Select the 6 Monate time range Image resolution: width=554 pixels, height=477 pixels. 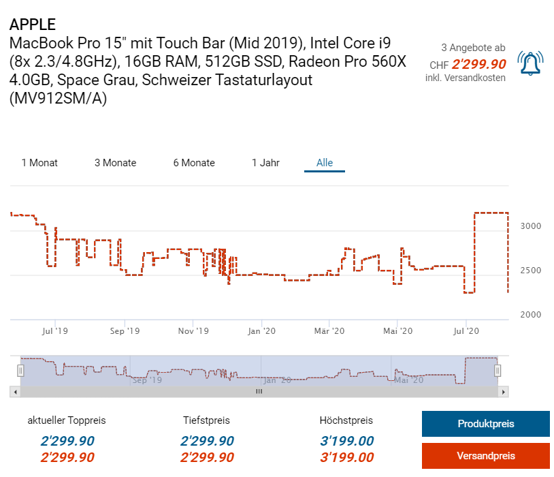194,163
